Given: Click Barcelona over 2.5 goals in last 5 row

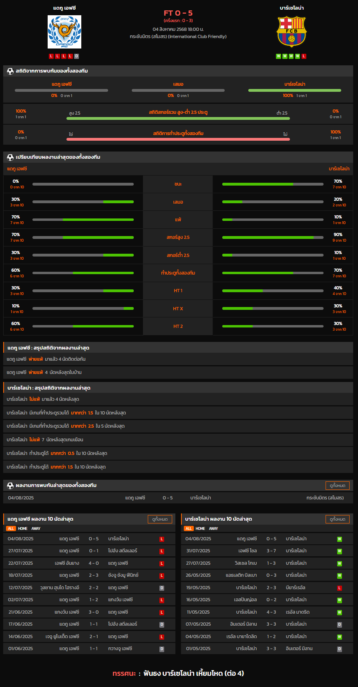Looking at the screenshot, I should tap(178, 426).
